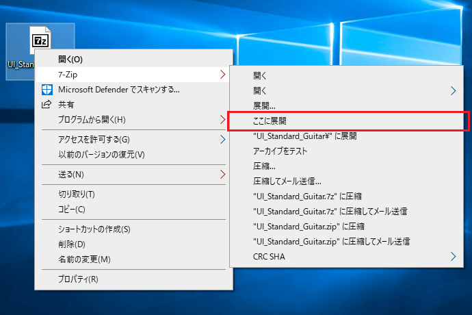Image resolution: width=472 pixels, height=315 pixels.
Task: Expand the アクセスを許可する(G) arrow
Action: (x=222, y=140)
